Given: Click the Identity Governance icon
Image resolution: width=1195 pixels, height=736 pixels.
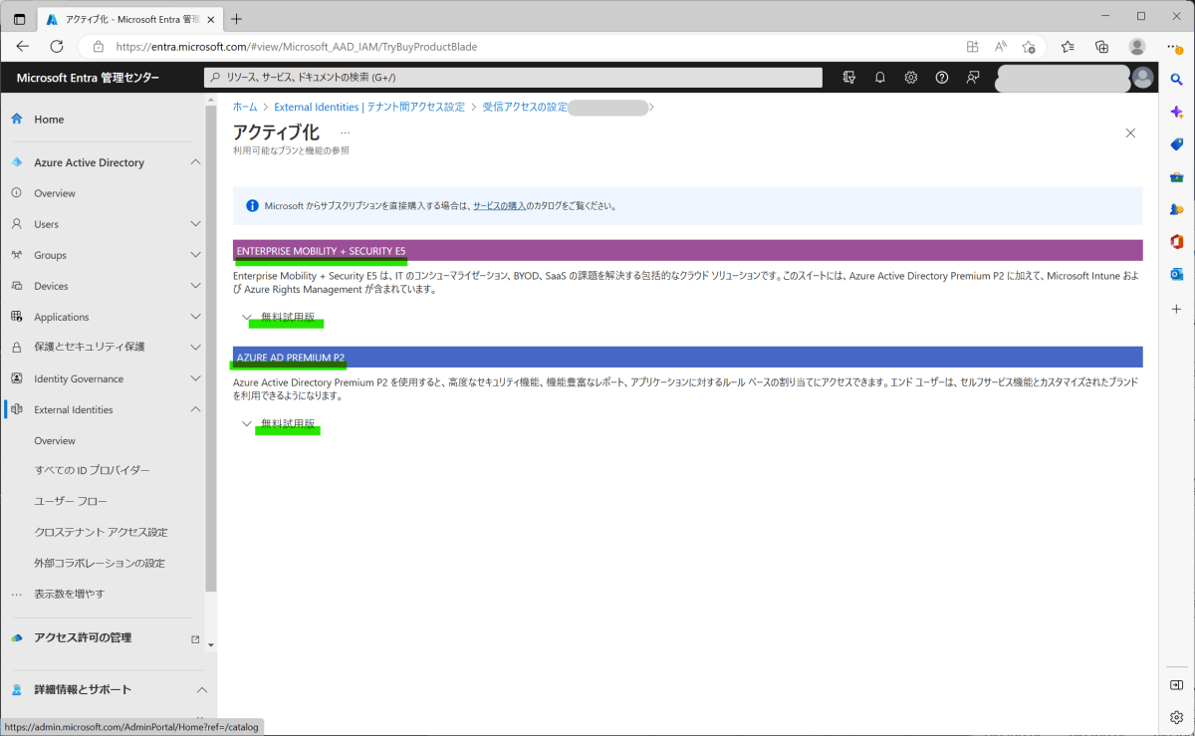Looking at the screenshot, I should tap(16, 378).
